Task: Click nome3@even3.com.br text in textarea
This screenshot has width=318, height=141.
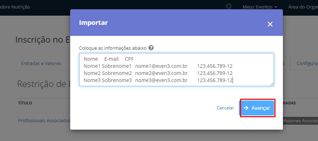Action: [x=161, y=80]
